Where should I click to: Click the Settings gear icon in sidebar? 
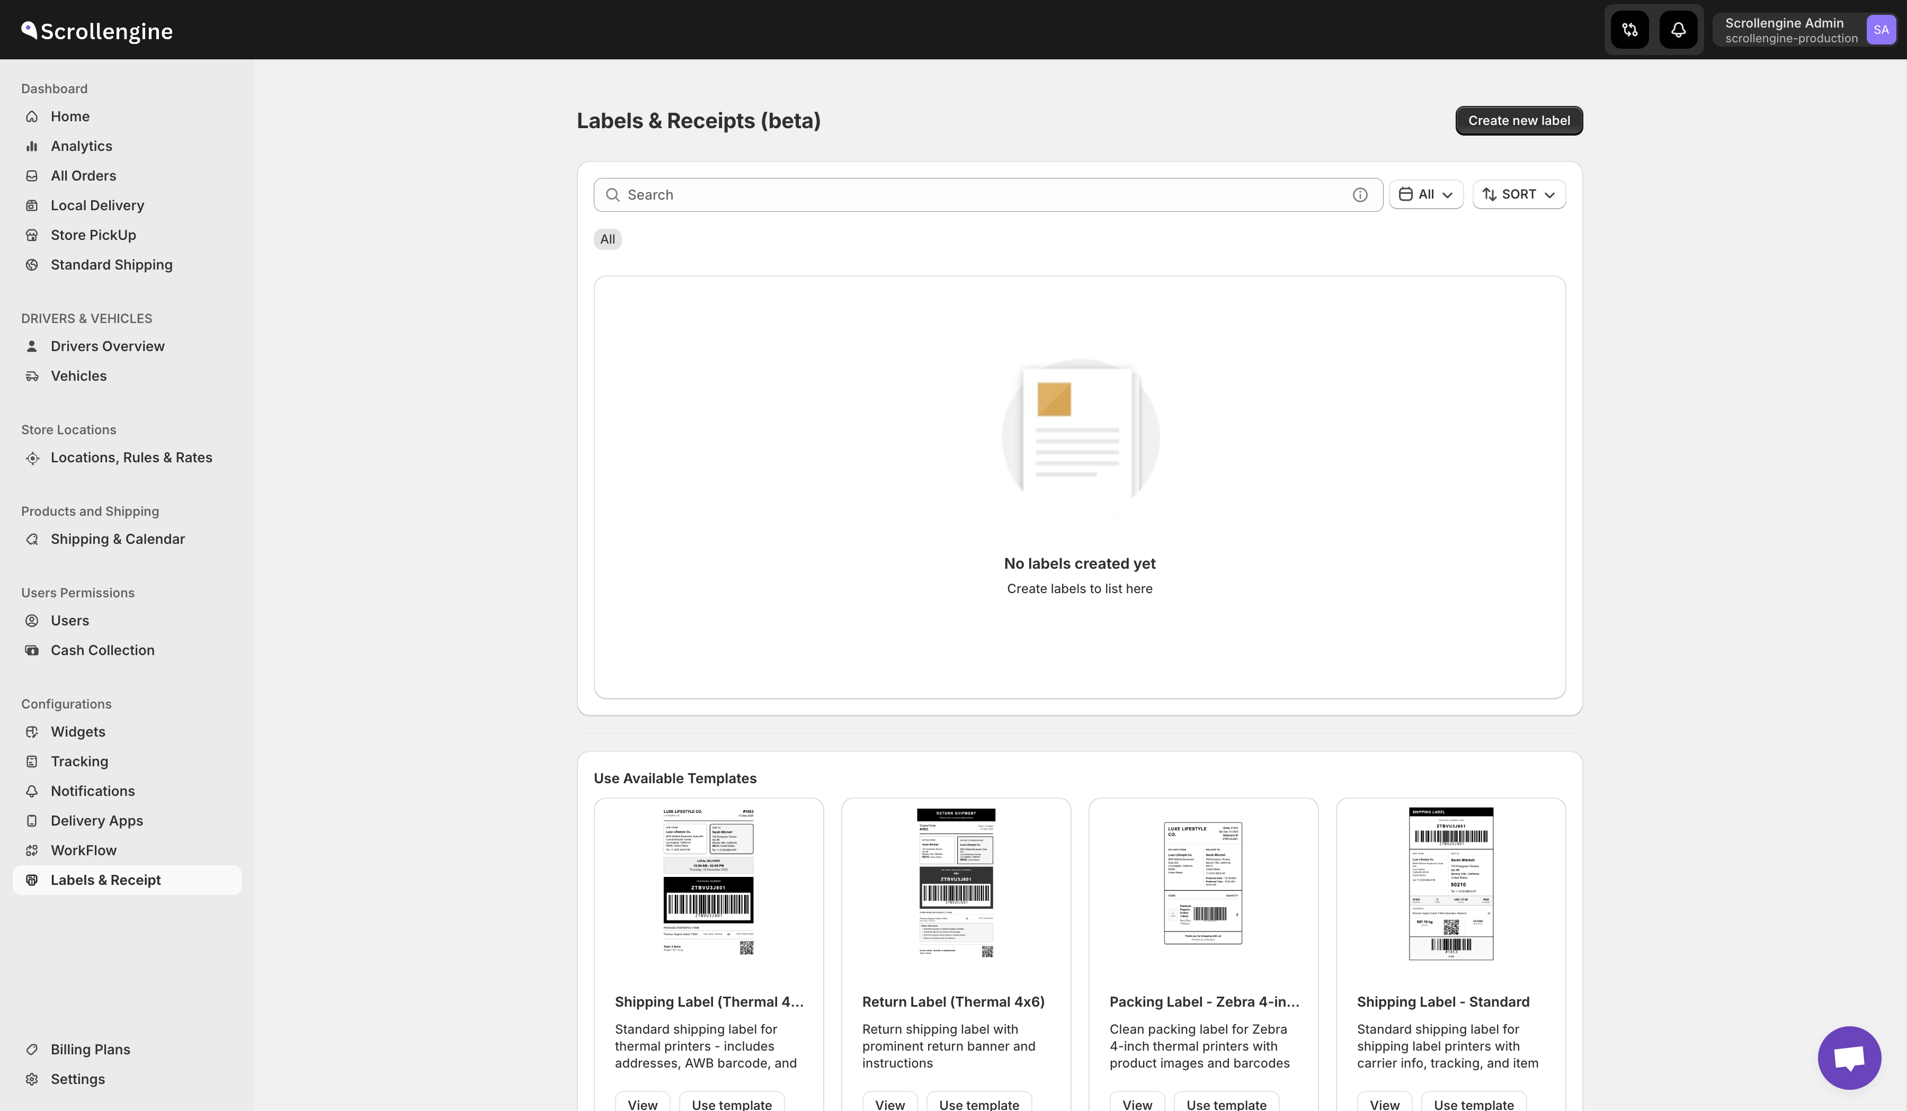tap(32, 1079)
